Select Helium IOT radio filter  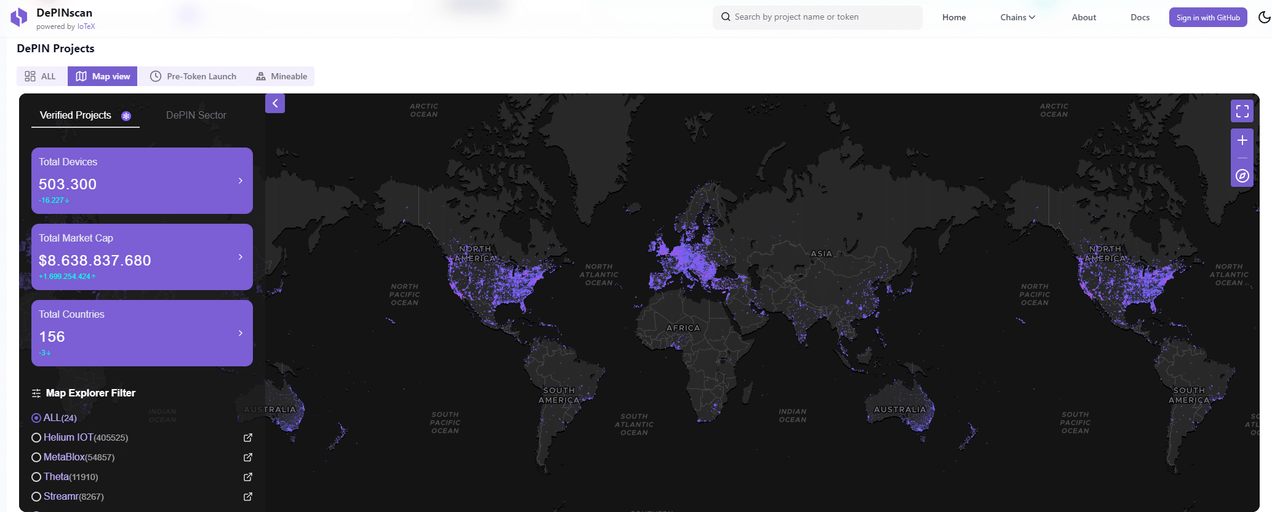(36, 438)
